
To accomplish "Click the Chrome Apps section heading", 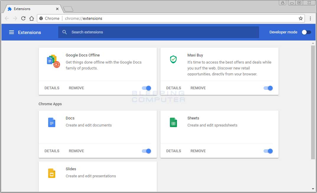I will pyautogui.click(x=50, y=104).
